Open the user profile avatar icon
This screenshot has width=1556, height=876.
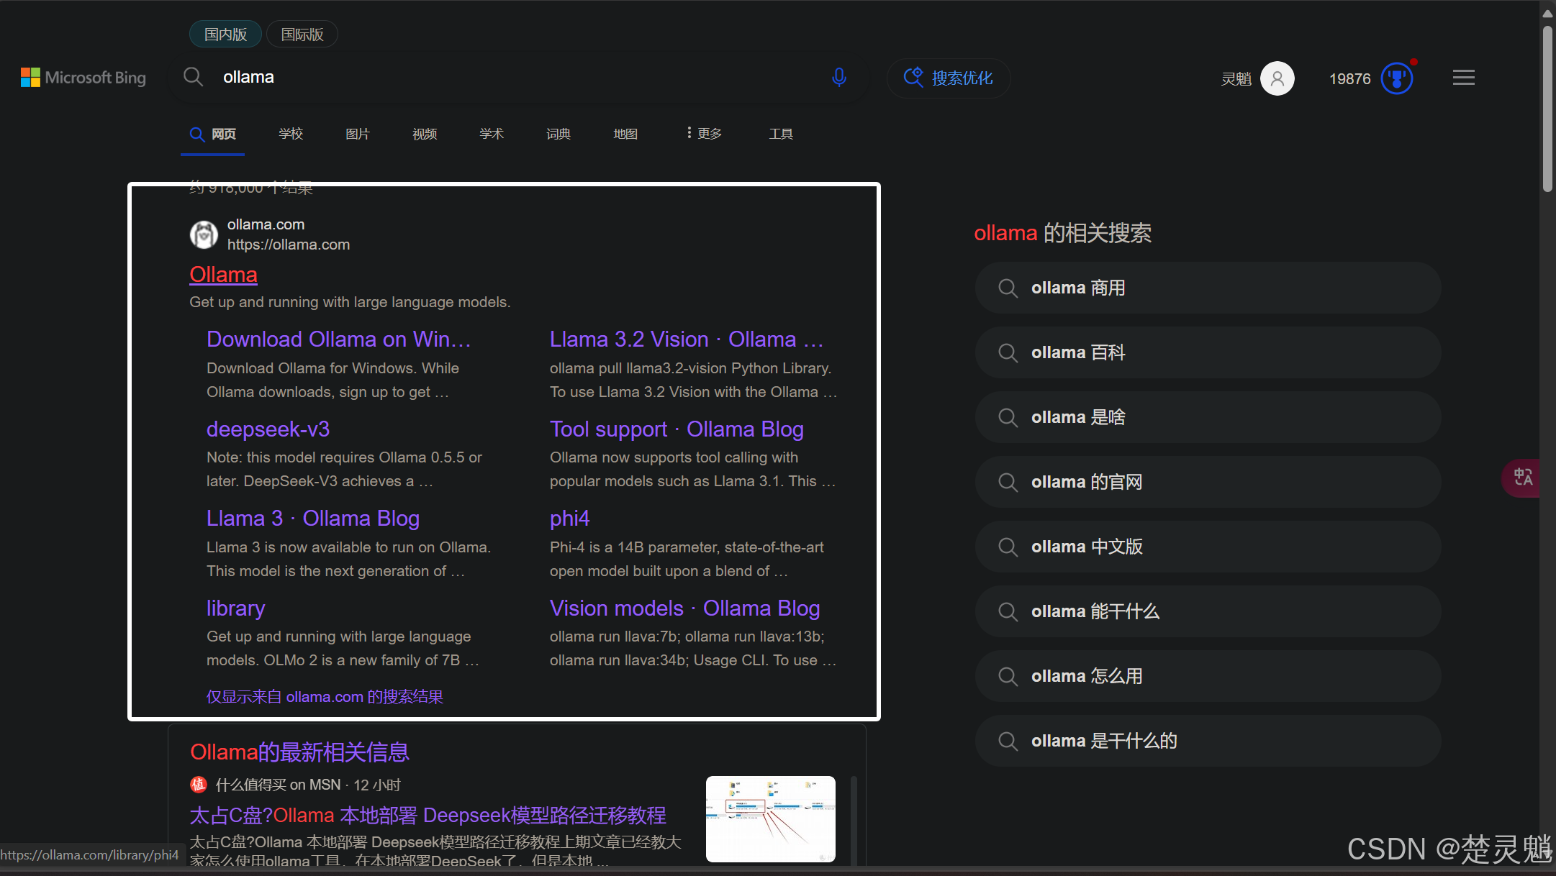[x=1277, y=78]
